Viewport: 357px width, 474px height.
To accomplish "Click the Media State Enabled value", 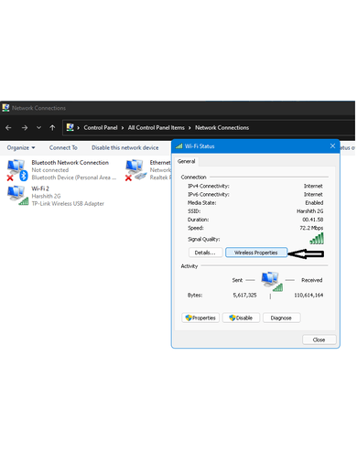I will 314,203.
